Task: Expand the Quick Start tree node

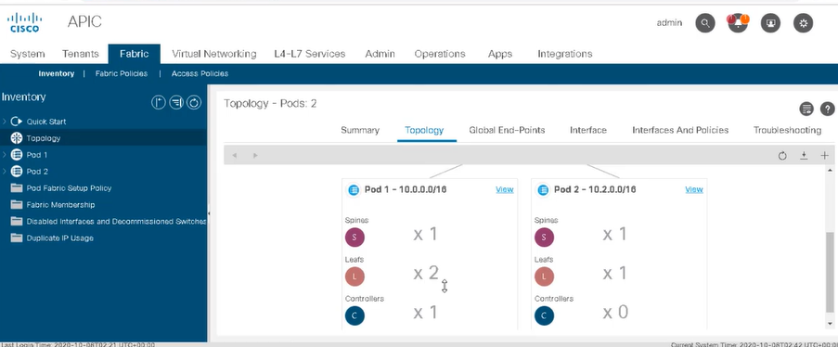Action: click(5, 122)
